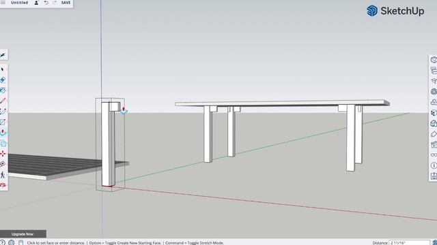Image resolution: width=437 pixels, height=245 pixels.
Task: Open the bottom right-panel icon
Action: click(x=434, y=176)
